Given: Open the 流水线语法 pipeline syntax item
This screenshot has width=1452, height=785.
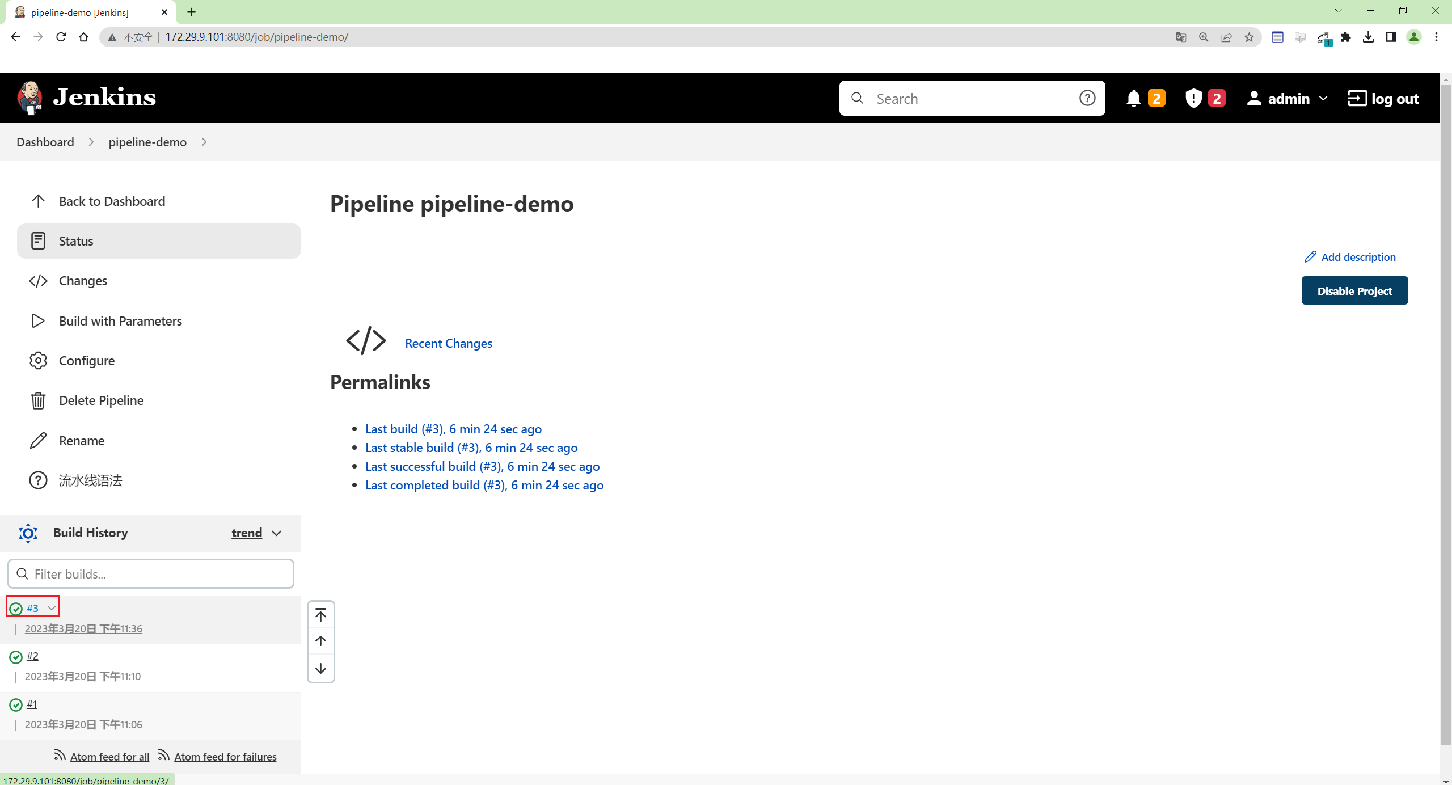Looking at the screenshot, I should (159, 480).
